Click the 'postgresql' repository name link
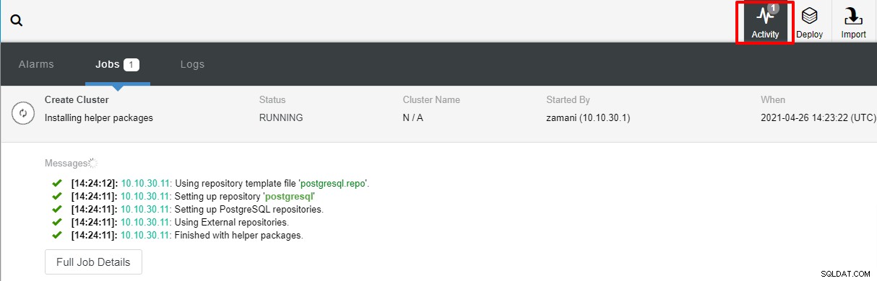 (290, 196)
